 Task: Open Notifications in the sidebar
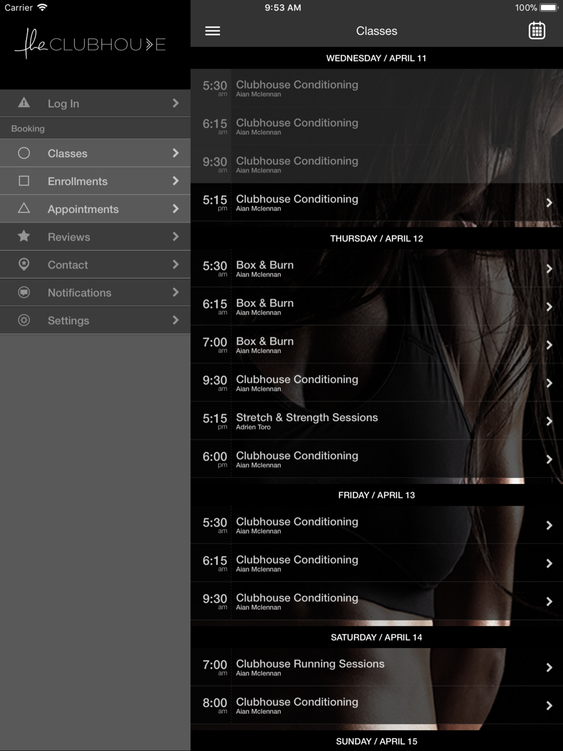[x=95, y=292]
